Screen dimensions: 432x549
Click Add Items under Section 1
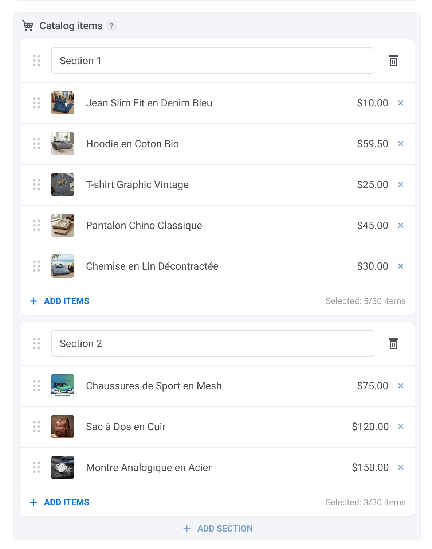tap(60, 301)
